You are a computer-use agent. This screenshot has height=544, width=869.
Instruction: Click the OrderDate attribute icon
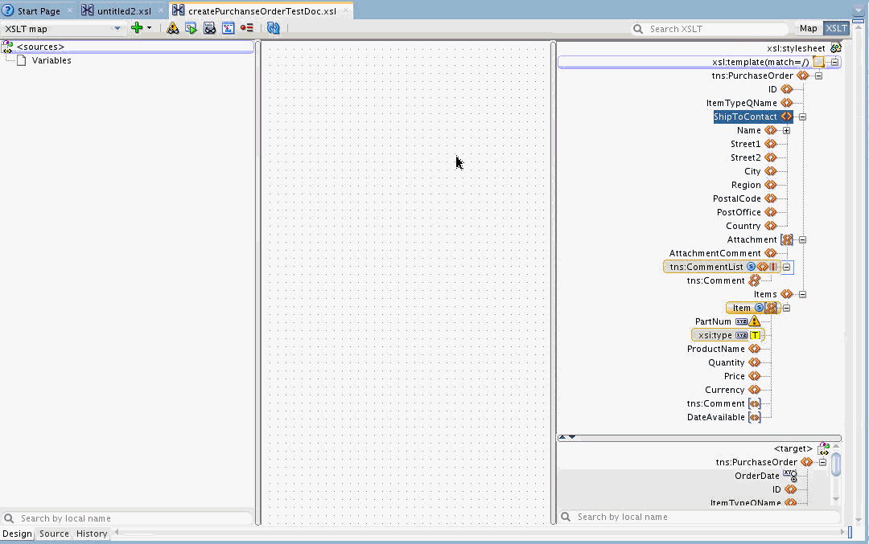tap(790, 476)
